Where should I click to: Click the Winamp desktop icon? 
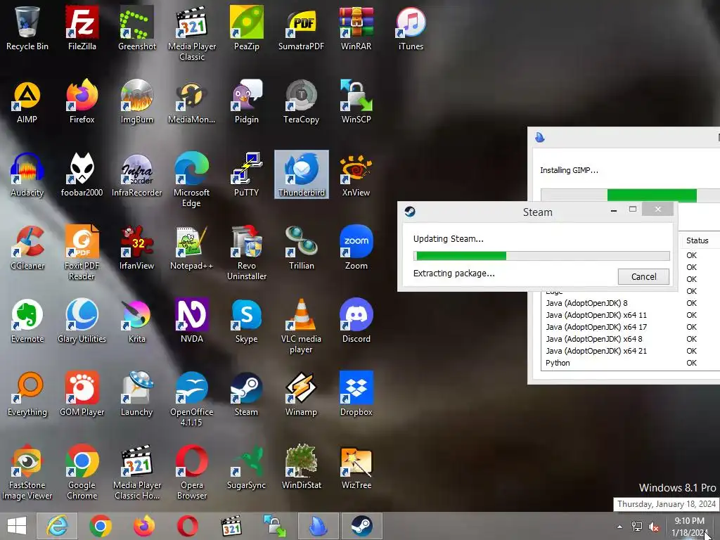pos(301,394)
